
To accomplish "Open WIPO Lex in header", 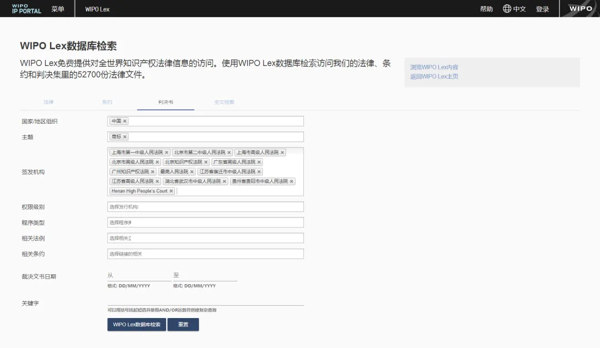I will (97, 9).
